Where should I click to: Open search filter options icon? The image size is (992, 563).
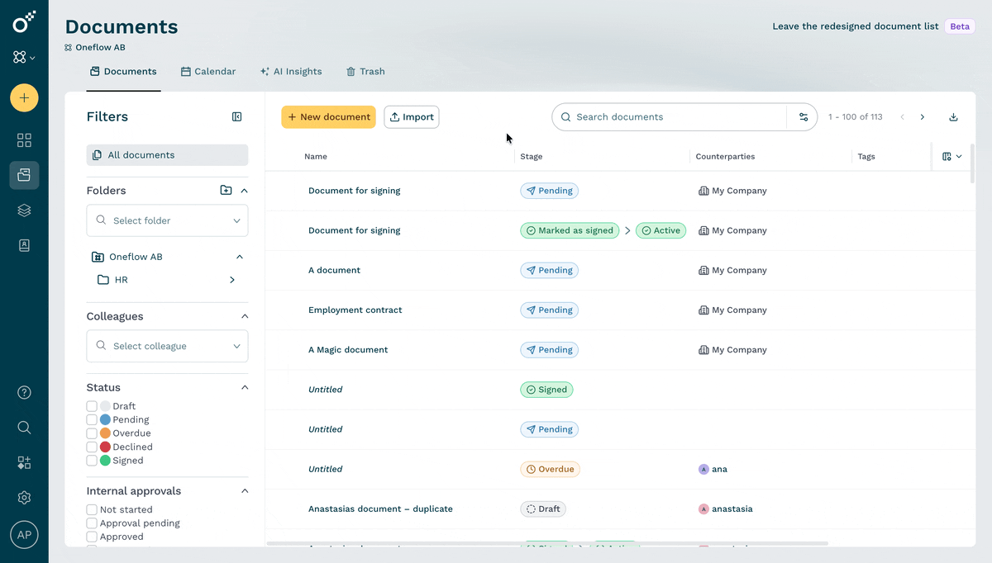(x=803, y=117)
